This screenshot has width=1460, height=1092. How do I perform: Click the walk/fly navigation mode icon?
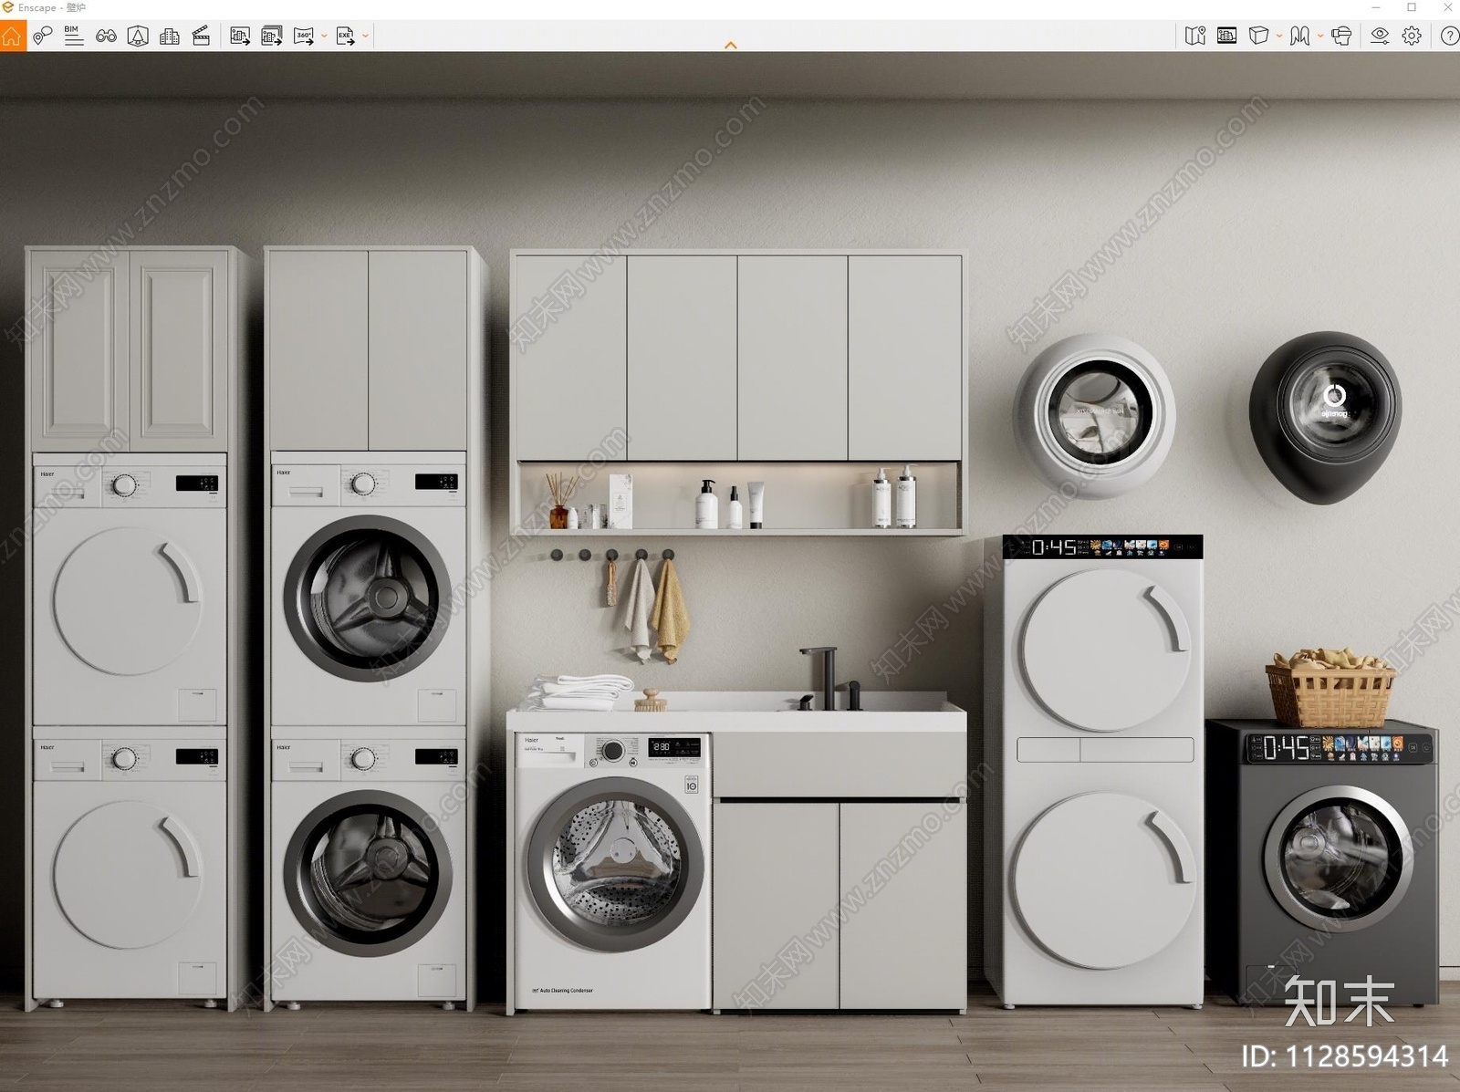point(1300,36)
